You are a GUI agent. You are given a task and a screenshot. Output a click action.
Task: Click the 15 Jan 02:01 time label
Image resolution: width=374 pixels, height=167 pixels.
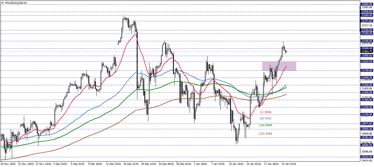point(253,164)
